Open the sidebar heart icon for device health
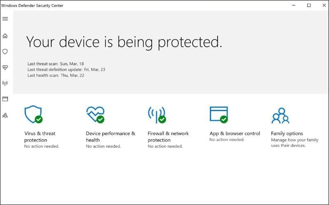The width and height of the screenshot is (329, 205). [x=5, y=67]
